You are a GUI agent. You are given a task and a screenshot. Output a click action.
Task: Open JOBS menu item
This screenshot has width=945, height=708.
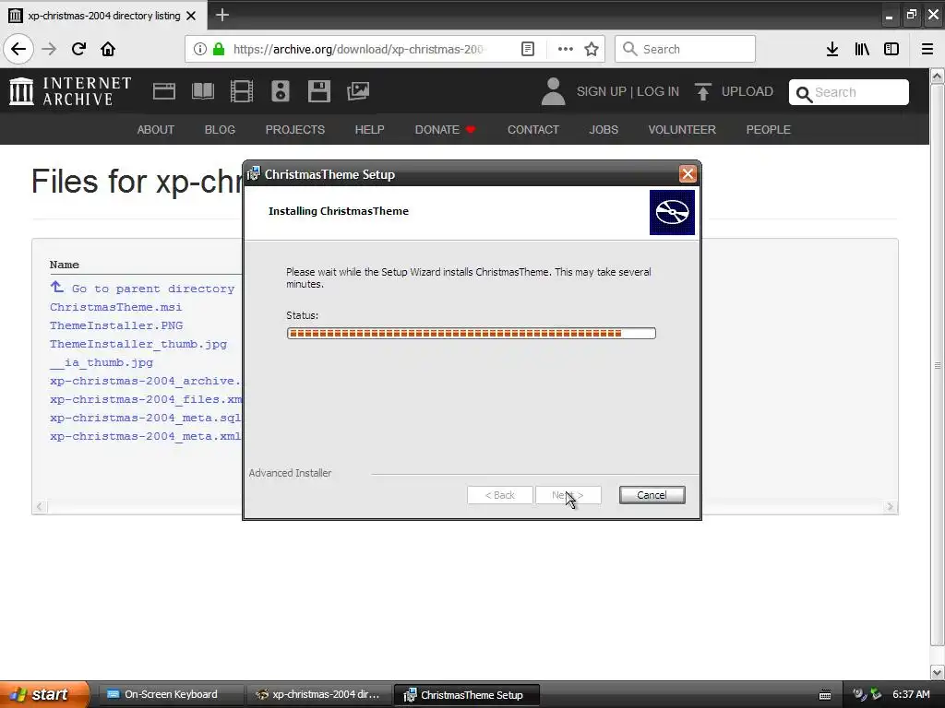click(x=604, y=129)
